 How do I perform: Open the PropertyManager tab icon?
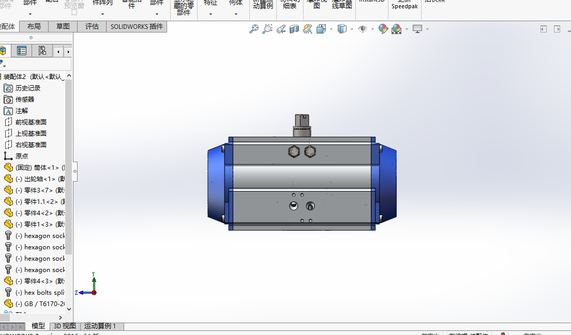pyautogui.click(x=22, y=51)
